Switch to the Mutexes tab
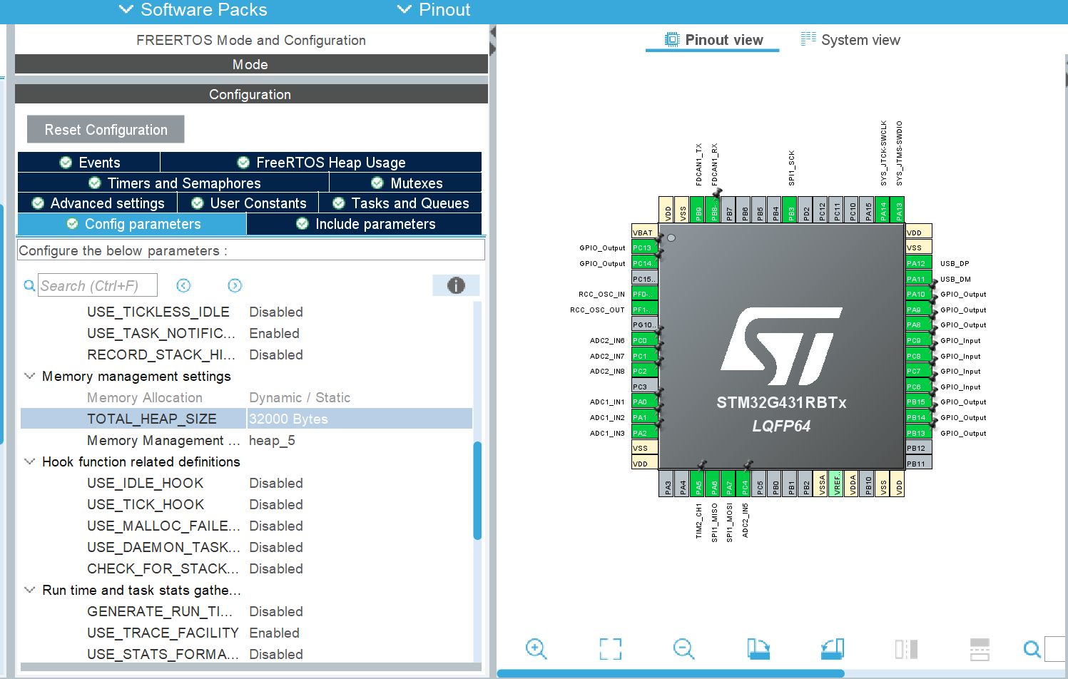 point(406,183)
